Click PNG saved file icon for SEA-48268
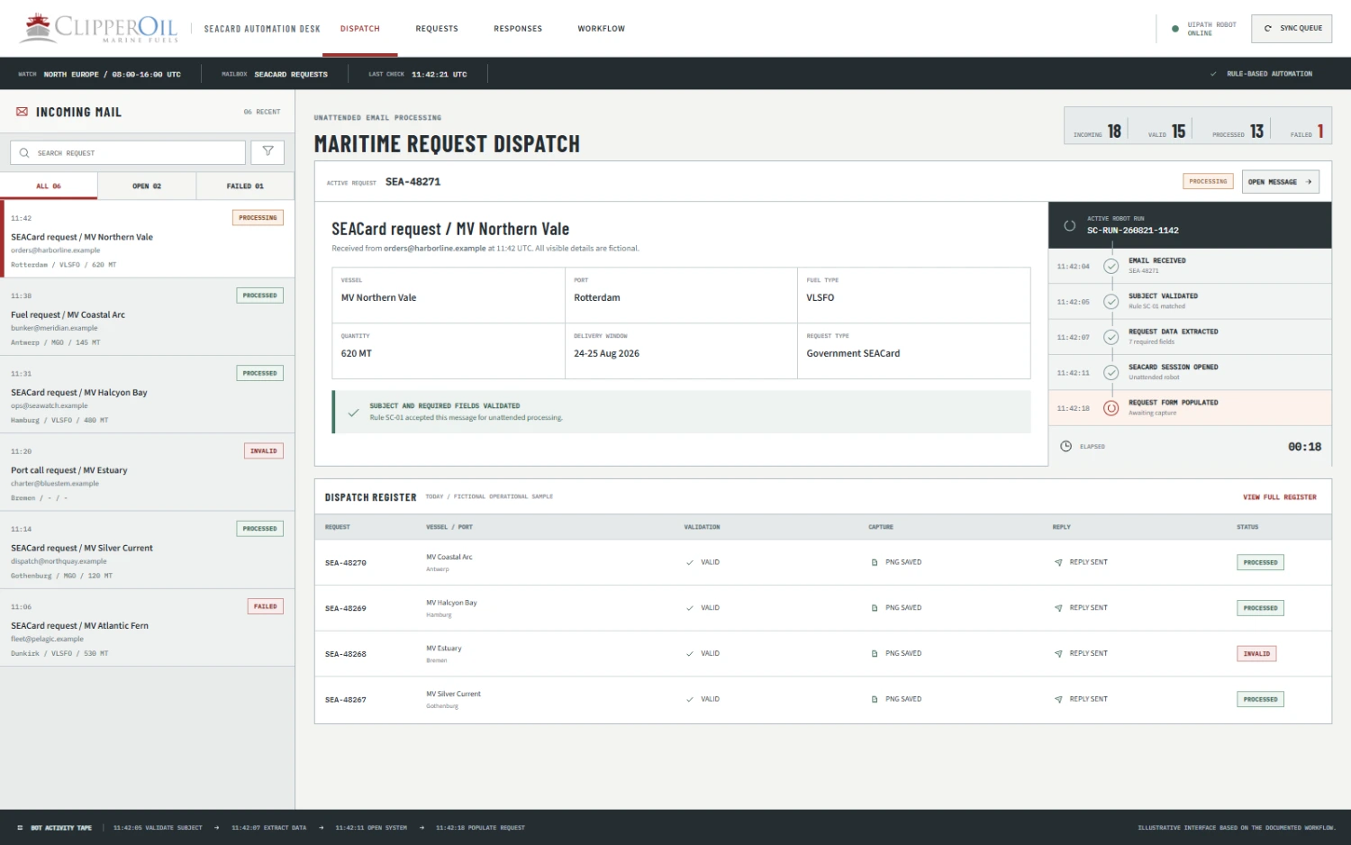Viewport: 1351px width, 845px height. [875, 654]
